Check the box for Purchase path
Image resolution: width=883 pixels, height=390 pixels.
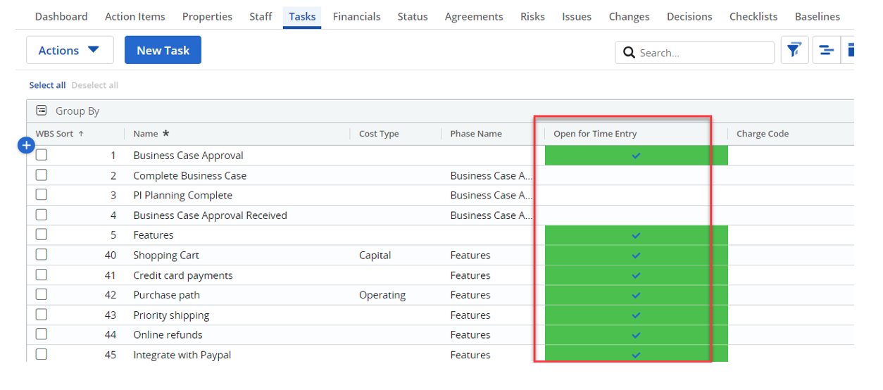click(x=42, y=294)
